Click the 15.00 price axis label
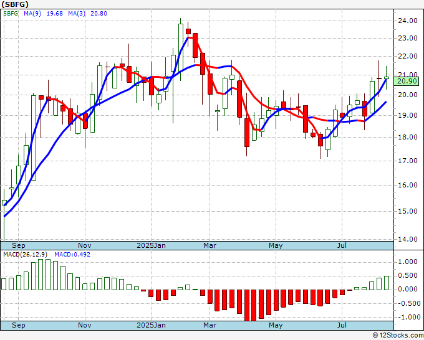The width and height of the screenshot is (424, 340). pyautogui.click(x=408, y=211)
